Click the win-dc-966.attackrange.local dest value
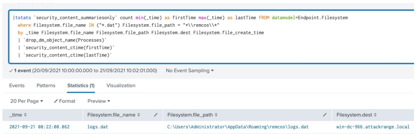The height and width of the screenshot is (134, 417). coord(373,127)
